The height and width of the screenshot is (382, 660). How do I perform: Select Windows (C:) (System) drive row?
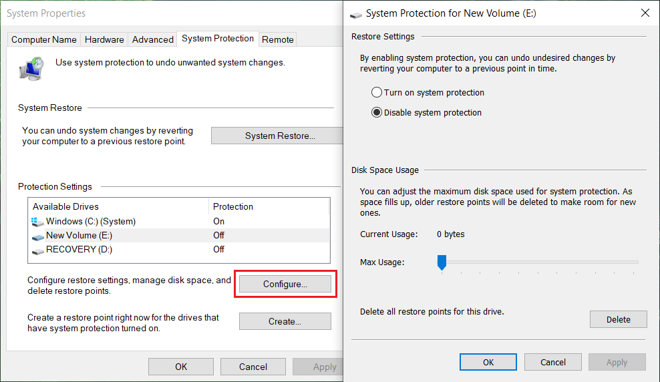179,221
